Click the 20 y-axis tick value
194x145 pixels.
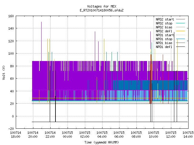pos(12,104)
